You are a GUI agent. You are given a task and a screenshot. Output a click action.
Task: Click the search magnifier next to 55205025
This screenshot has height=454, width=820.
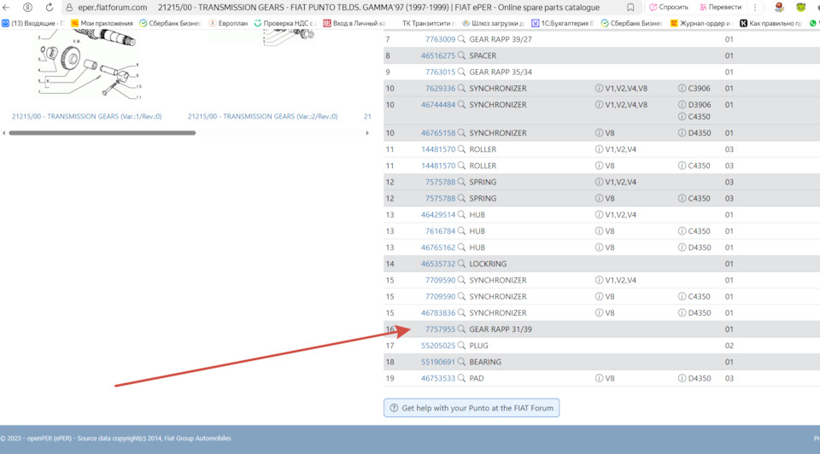(x=461, y=346)
